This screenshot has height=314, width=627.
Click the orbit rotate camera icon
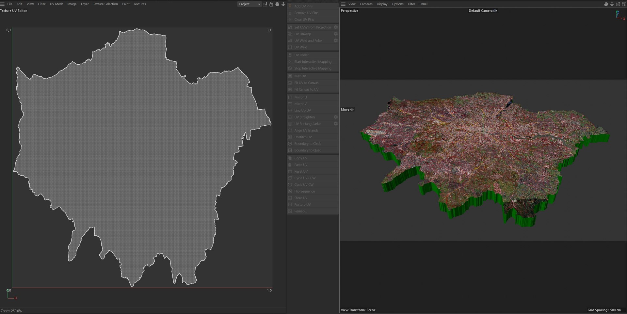point(618,4)
